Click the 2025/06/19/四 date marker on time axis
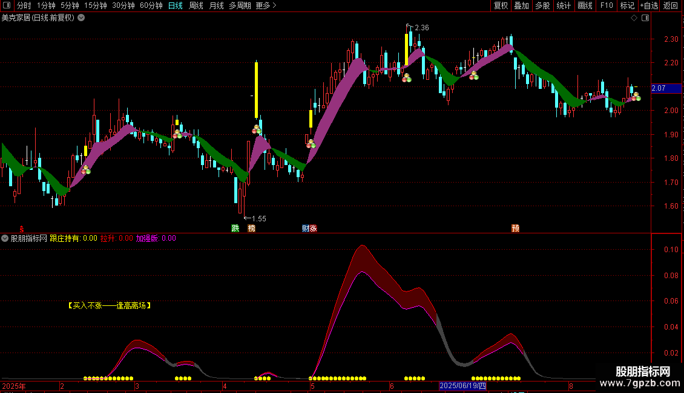The image size is (684, 393). click(x=462, y=386)
